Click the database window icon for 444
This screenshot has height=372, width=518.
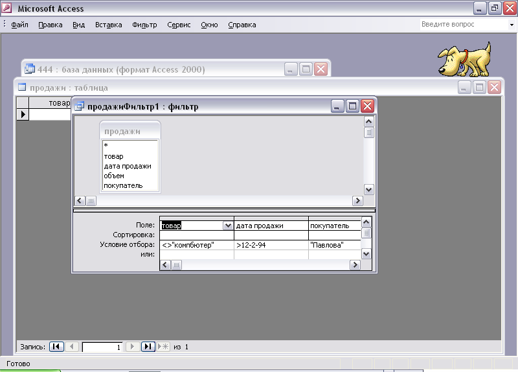(30, 69)
